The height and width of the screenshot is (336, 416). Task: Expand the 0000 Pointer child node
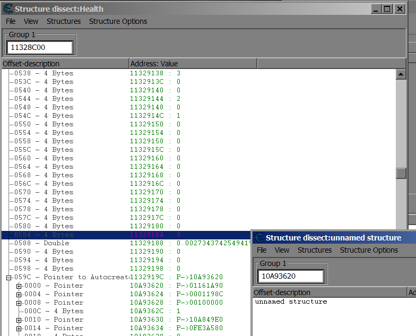coord(19,286)
